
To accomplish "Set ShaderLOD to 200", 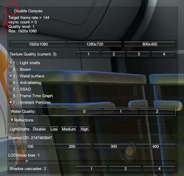I will [x=72, y=147].
